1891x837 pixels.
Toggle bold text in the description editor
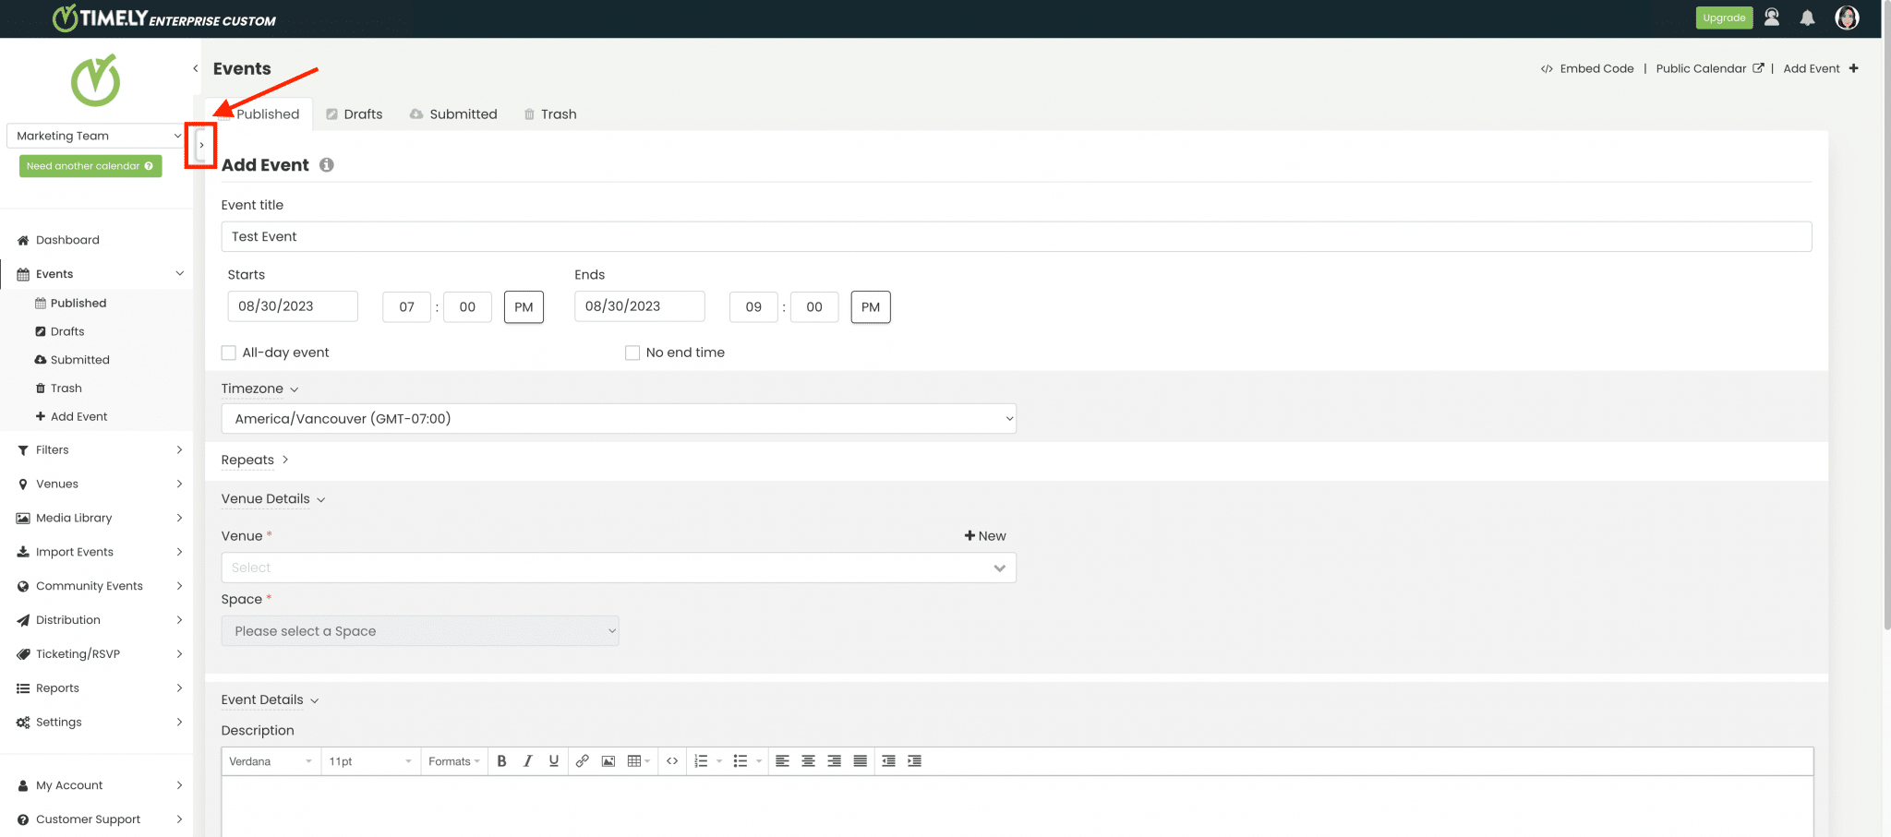coord(501,760)
